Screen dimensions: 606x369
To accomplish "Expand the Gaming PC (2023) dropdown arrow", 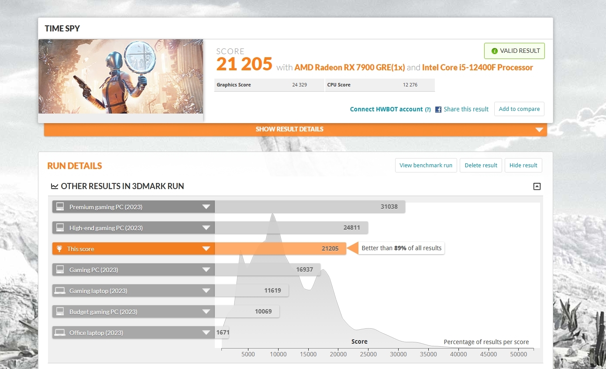I will point(206,270).
